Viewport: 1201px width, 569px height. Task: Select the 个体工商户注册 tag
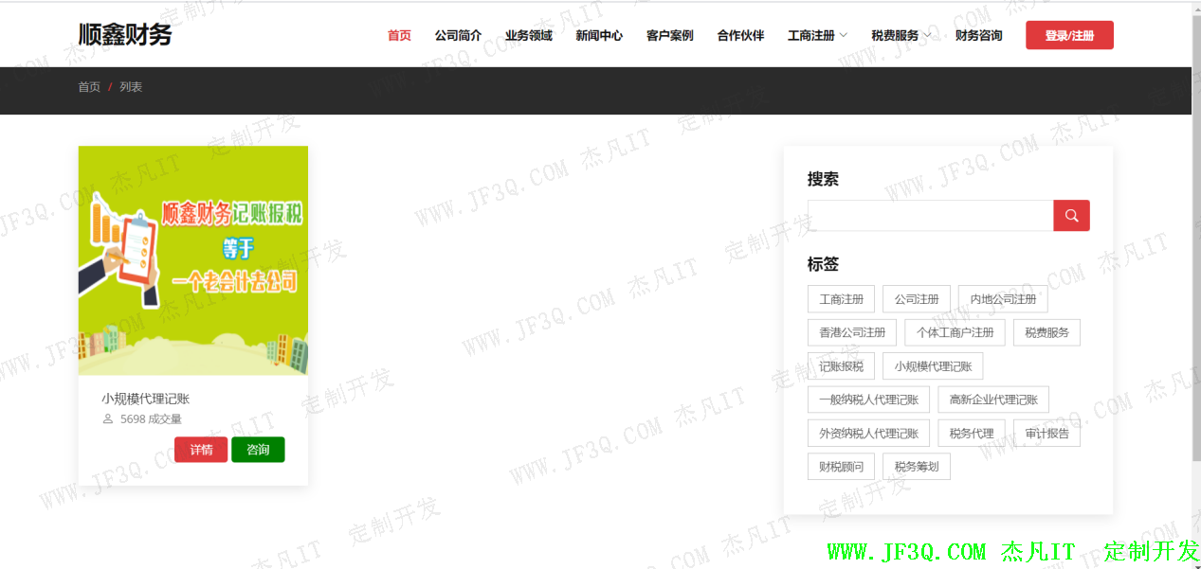tap(955, 332)
